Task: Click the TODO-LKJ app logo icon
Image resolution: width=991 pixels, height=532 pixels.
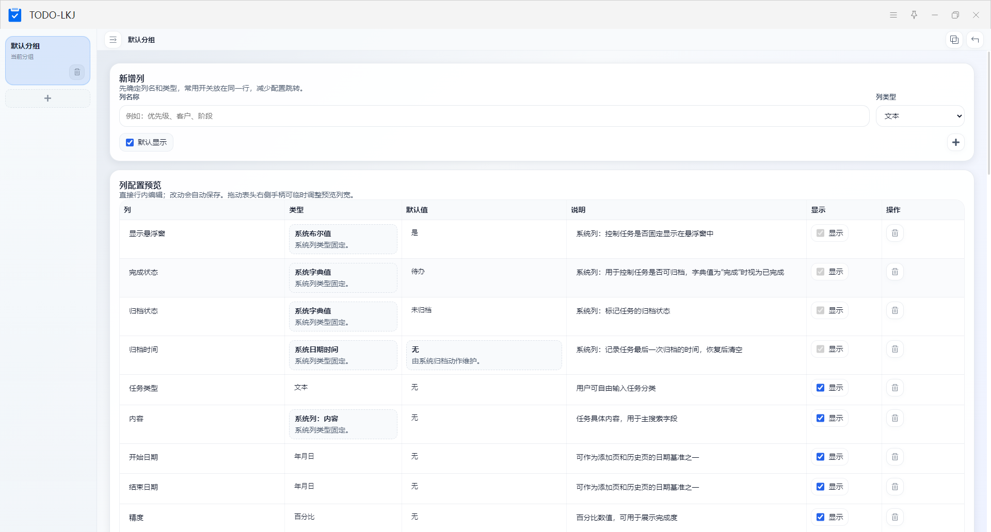Action: click(15, 15)
